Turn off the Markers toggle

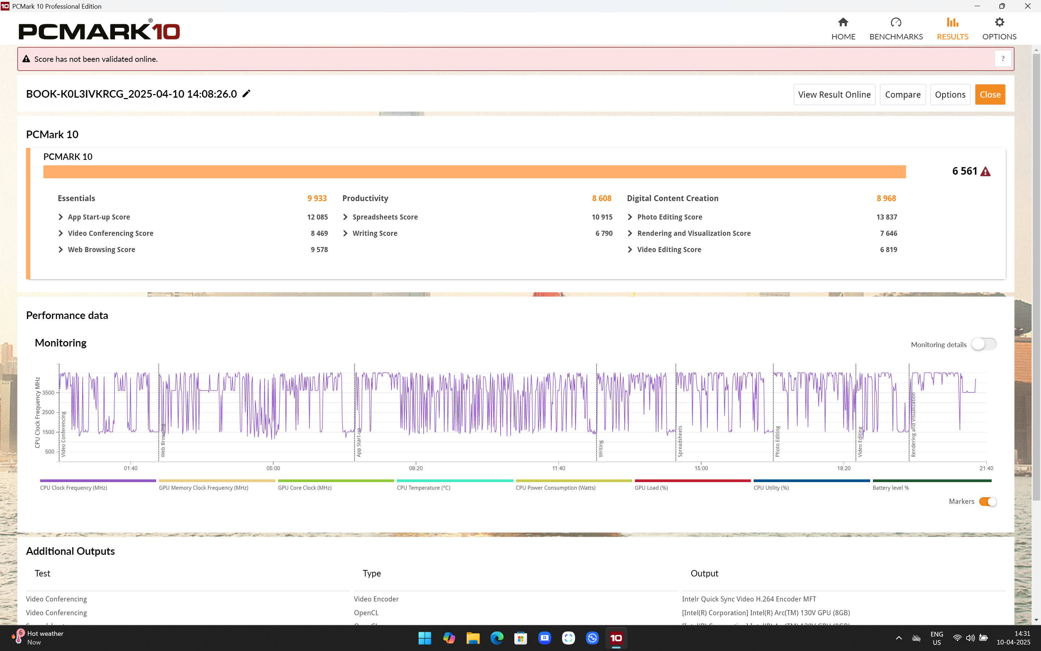coord(988,502)
